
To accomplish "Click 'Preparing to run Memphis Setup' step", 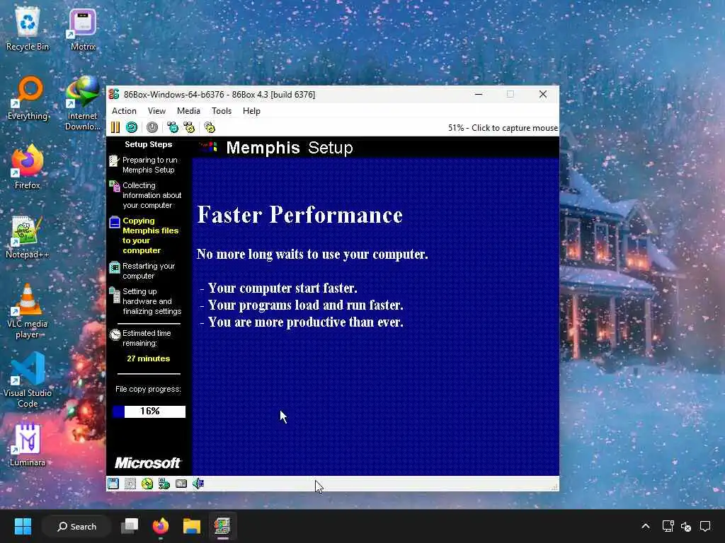I will 143,165.
